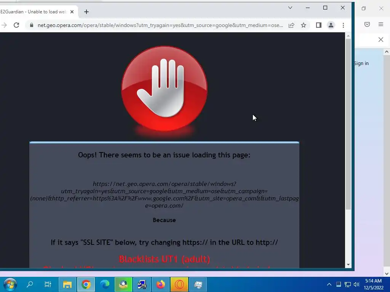390x292 pixels.
Task: Open hamburger menu in background Firefox window
Action: (381, 24)
